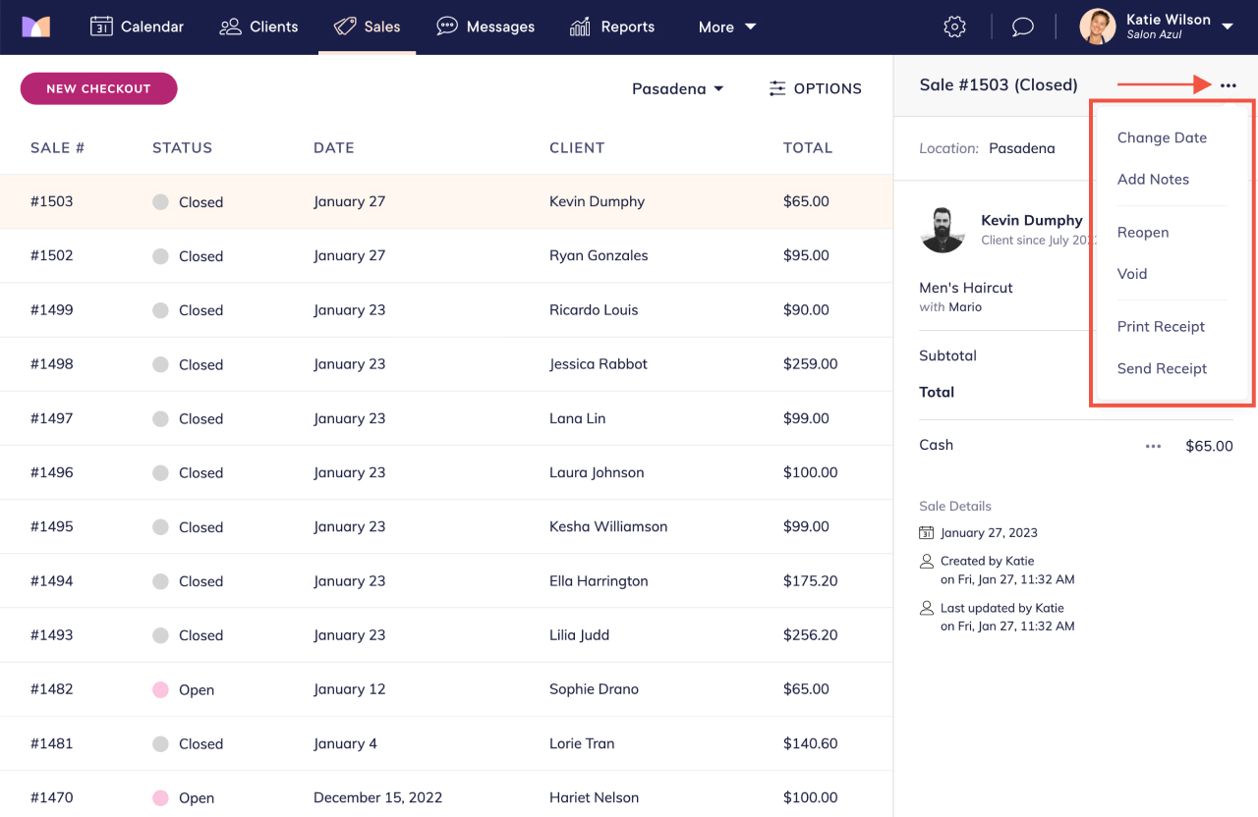Open the Pasadena location dropdown
The height and width of the screenshot is (817, 1258).
point(677,88)
